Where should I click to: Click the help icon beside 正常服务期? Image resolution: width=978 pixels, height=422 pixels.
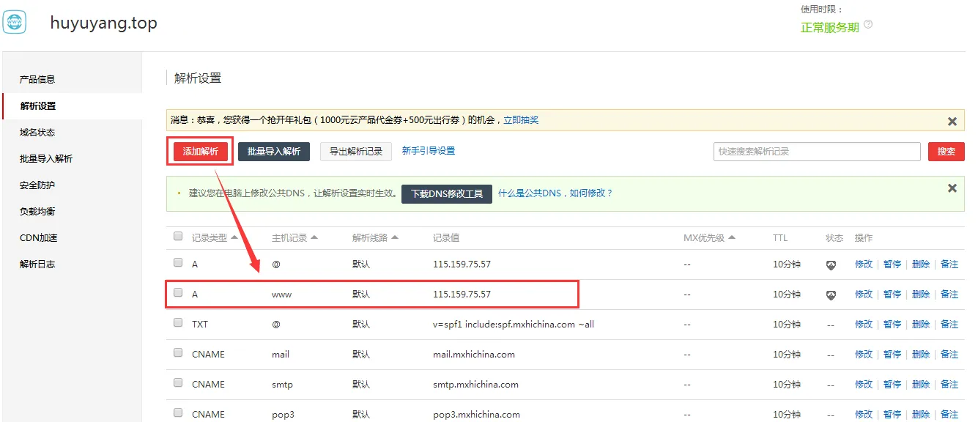pyautogui.click(x=868, y=24)
